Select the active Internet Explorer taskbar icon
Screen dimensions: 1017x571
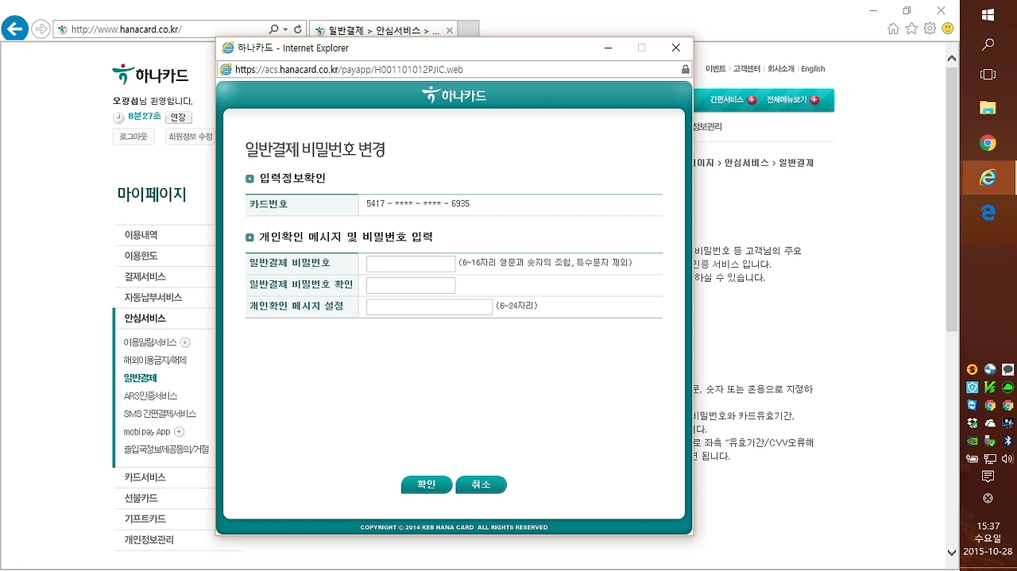pyautogui.click(x=988, y=178)
